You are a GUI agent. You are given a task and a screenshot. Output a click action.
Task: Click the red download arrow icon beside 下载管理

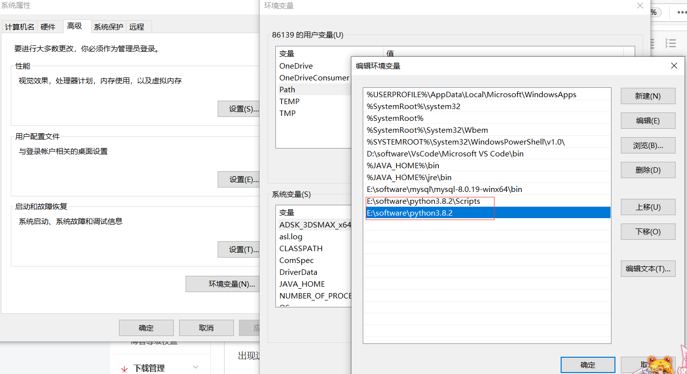[124, 368]
